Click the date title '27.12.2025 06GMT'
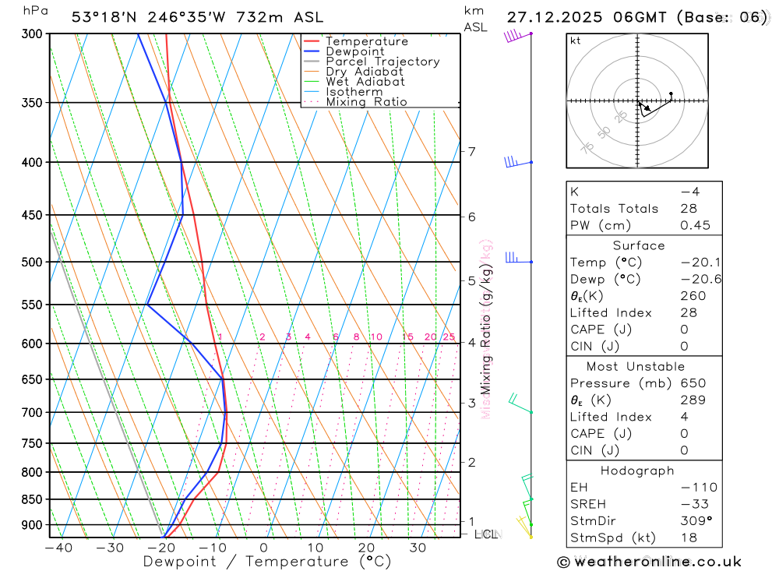 point(587,17)
